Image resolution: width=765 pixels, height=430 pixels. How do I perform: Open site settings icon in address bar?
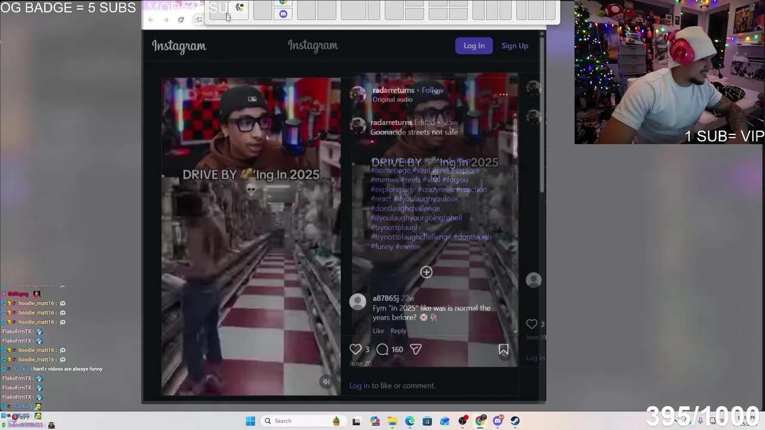tap(198, 20)
